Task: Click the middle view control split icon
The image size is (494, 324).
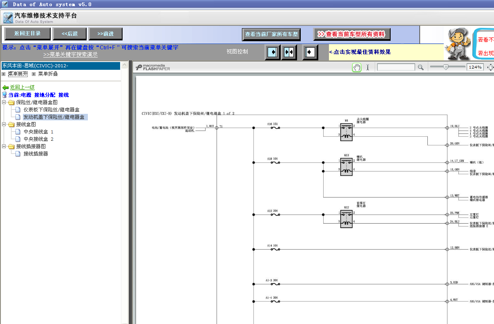Action: tap(289, 52)
